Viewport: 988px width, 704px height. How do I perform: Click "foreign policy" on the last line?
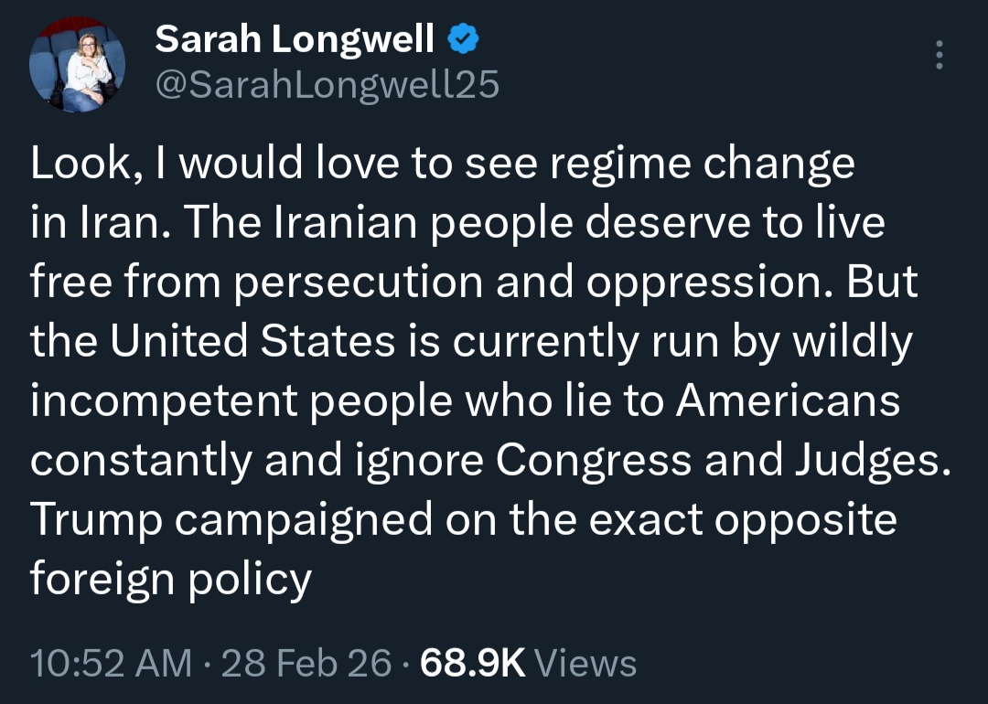coord(171,579)
